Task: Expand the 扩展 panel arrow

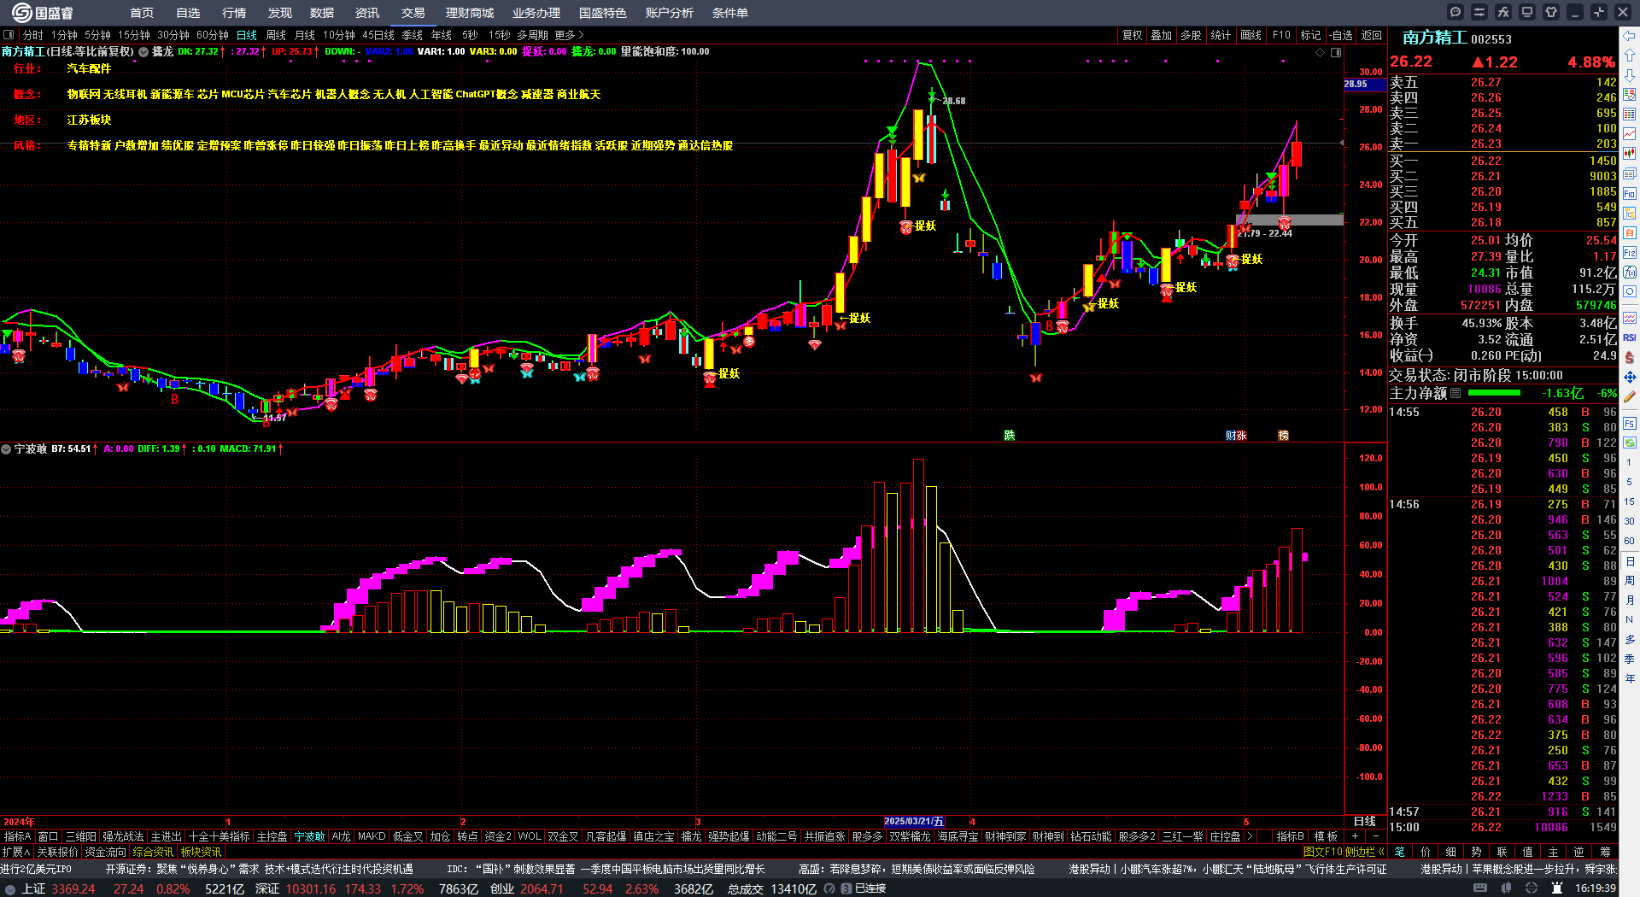Action: click(16, 852)
